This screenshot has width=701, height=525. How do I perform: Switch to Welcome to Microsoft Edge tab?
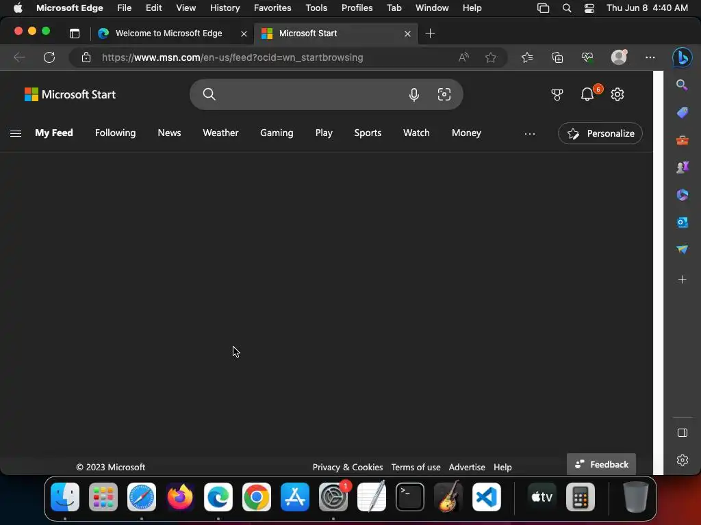tap(168, 33)
